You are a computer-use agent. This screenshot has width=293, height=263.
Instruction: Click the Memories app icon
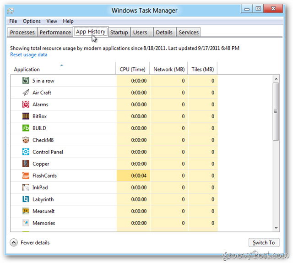click(x=26, y=223)
